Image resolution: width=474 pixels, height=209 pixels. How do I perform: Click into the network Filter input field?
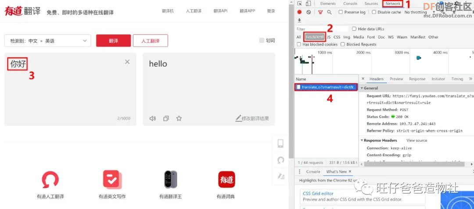pyautogui.click(x=322, y=29)
